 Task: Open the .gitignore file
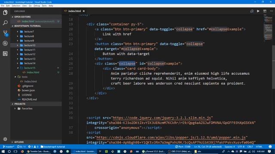pyautogui.click(x=36, y=86)
